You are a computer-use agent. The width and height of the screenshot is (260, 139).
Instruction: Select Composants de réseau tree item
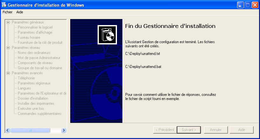[x=35, y=63]
